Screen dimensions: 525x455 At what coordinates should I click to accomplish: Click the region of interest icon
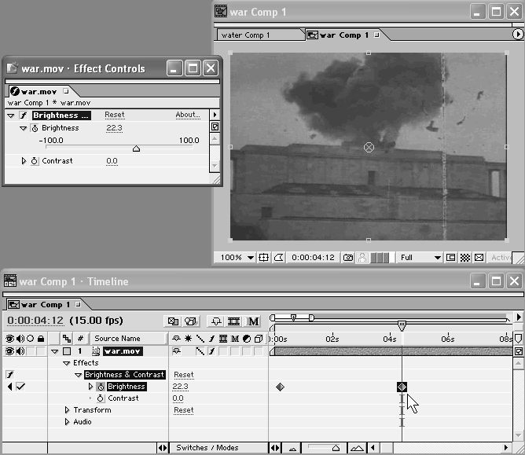(x=451, y=257)
